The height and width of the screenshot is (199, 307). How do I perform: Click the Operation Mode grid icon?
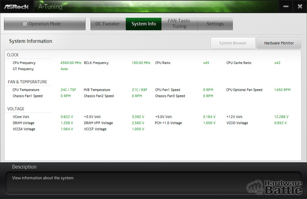tap(25, 24)
